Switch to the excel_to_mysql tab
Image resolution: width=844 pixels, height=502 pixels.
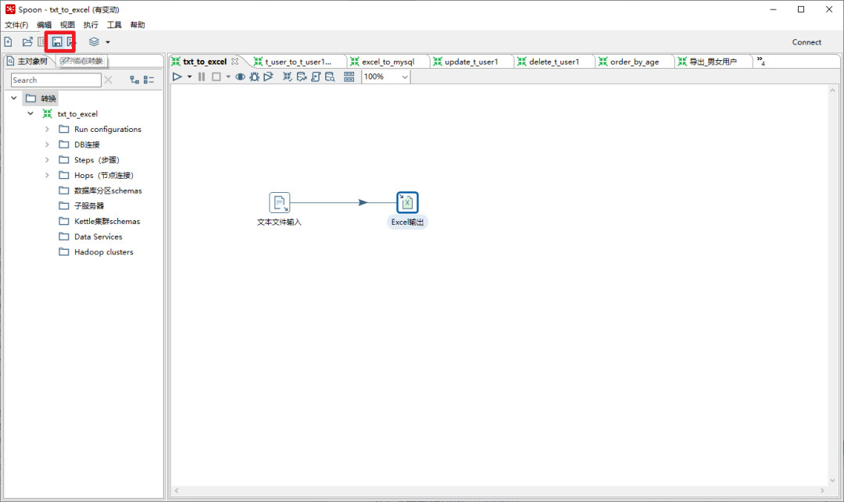tap(388, 62)
